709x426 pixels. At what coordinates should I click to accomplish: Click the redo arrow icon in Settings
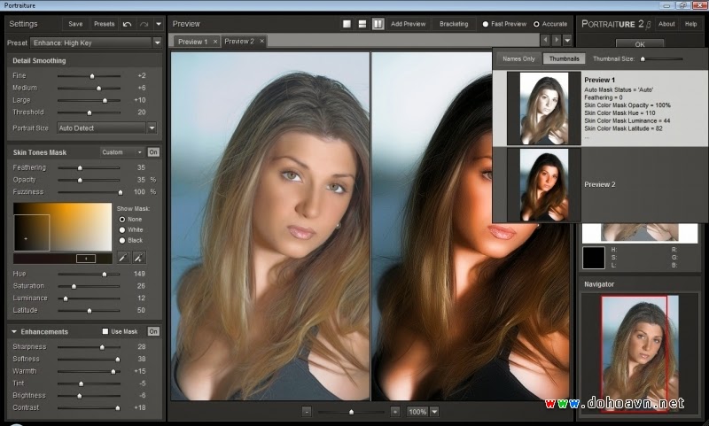pyautogui.click(x=144, y=24)
